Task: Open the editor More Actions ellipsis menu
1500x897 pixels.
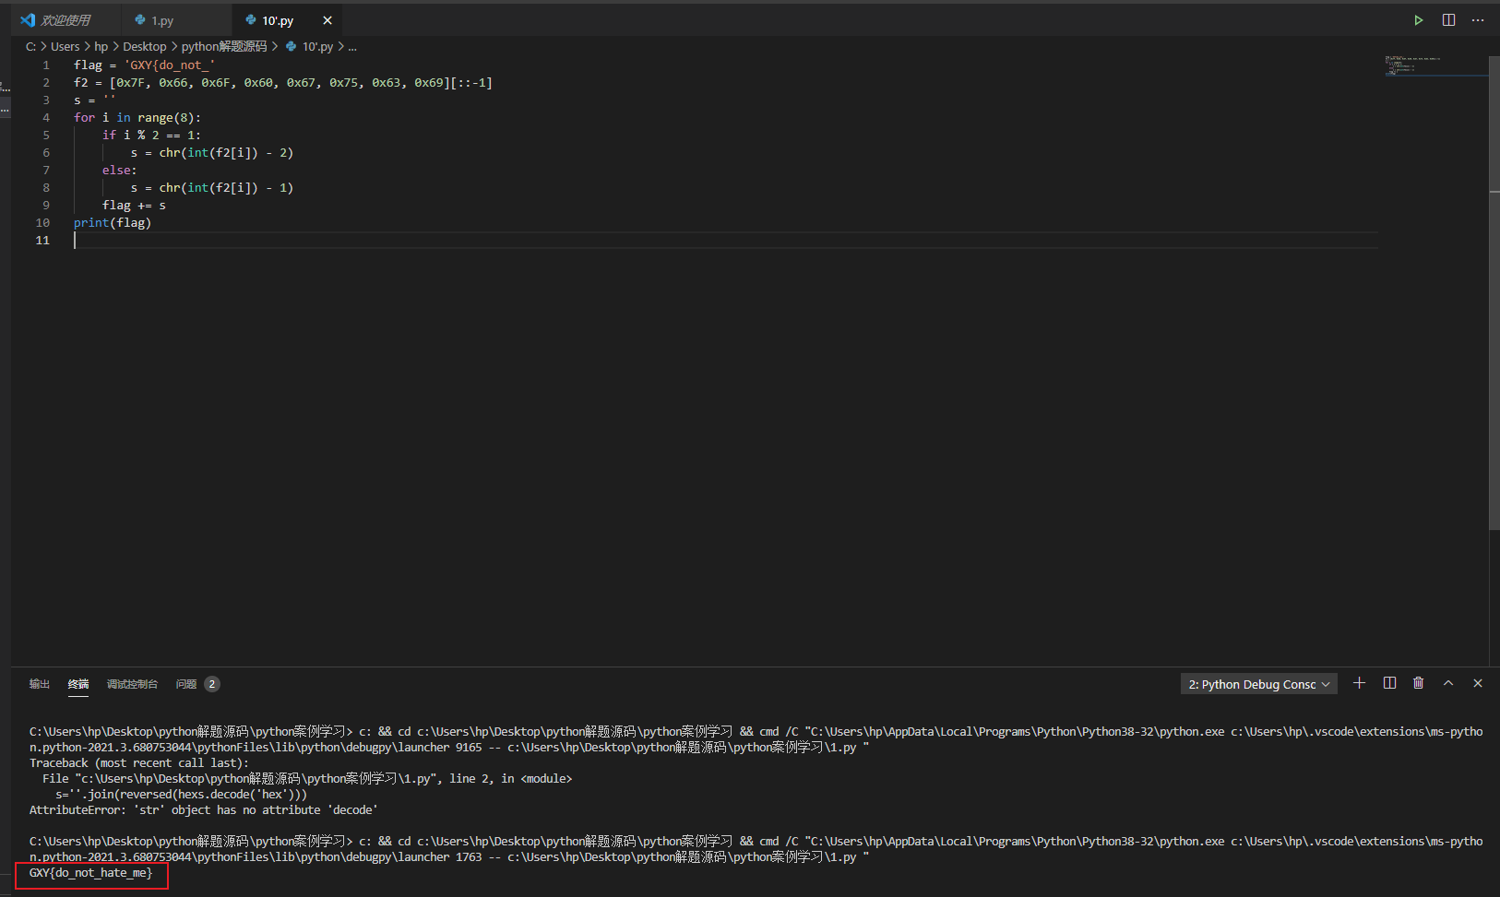Action: coord(1478,20)
